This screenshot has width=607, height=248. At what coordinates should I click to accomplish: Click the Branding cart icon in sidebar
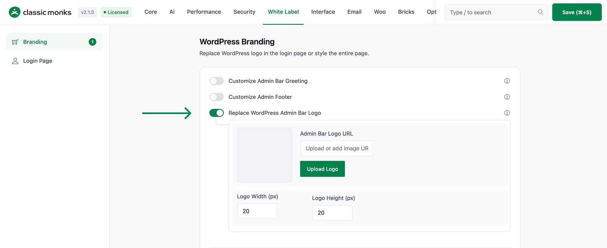15,42
